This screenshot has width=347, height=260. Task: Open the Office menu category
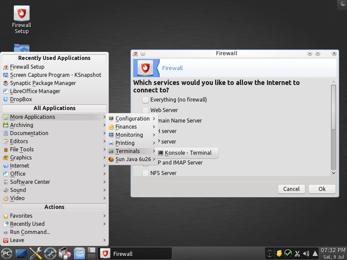click(55, 174)
